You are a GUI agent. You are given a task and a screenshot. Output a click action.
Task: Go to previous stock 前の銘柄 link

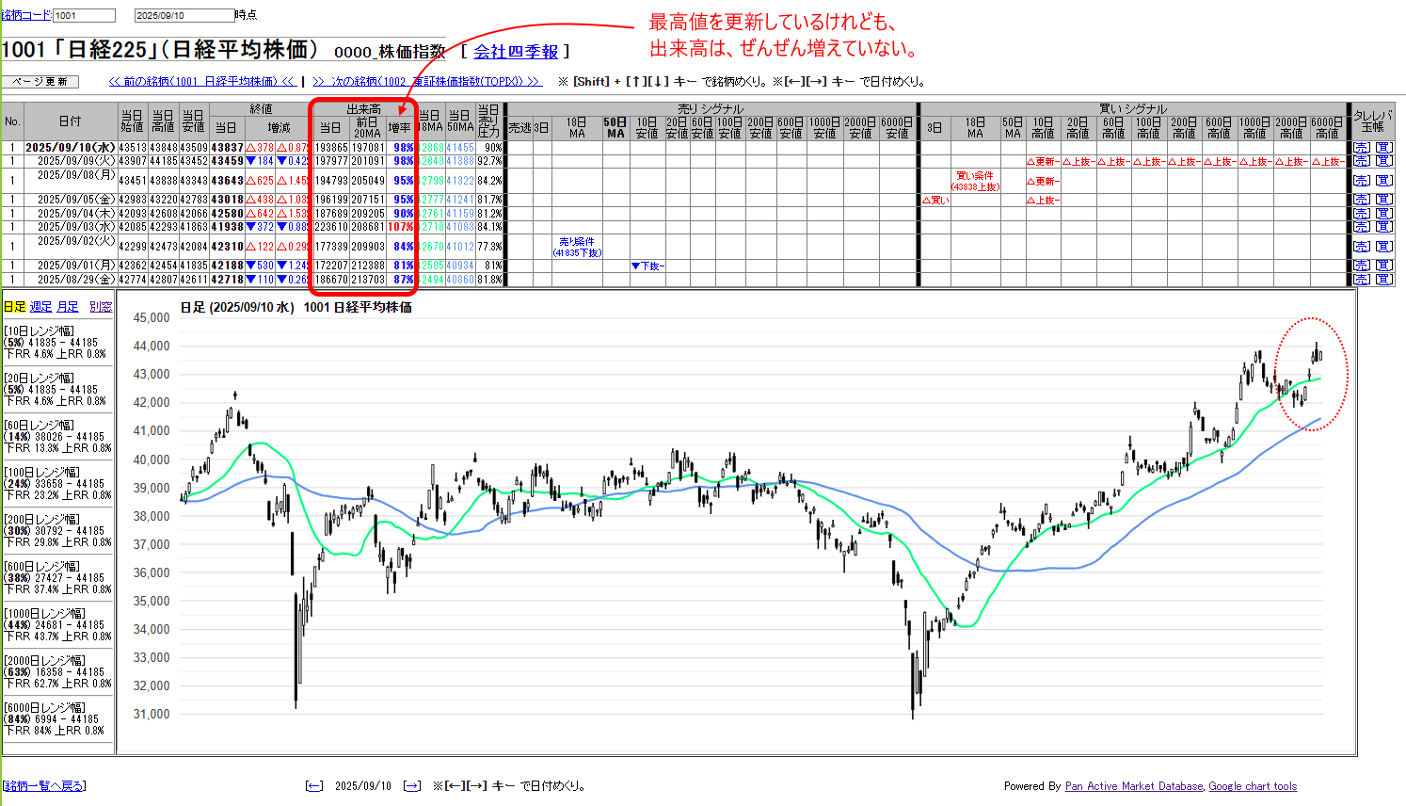(202, 82)
